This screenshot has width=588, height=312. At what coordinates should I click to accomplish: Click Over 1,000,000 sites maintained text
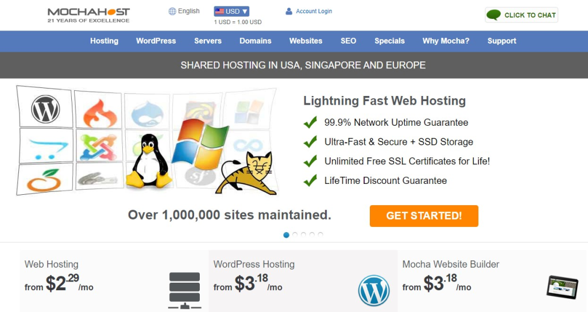tap(230, 215)
